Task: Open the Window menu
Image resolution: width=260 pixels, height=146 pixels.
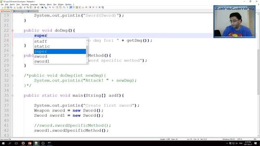Action: [x=68, y=4]
